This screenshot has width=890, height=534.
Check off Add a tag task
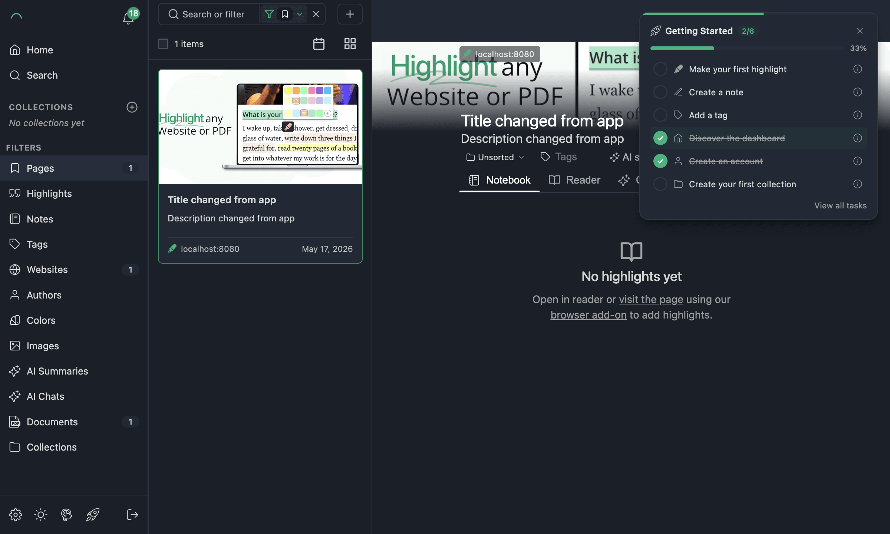tap(660, 115)
